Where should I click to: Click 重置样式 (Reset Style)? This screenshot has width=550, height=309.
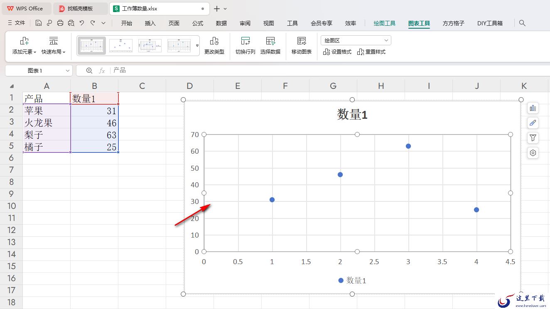click(371, 52)
